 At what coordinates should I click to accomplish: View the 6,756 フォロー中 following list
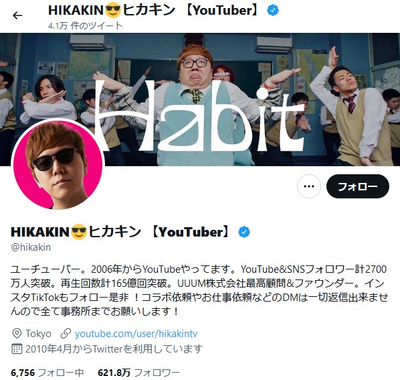(47, 373)
